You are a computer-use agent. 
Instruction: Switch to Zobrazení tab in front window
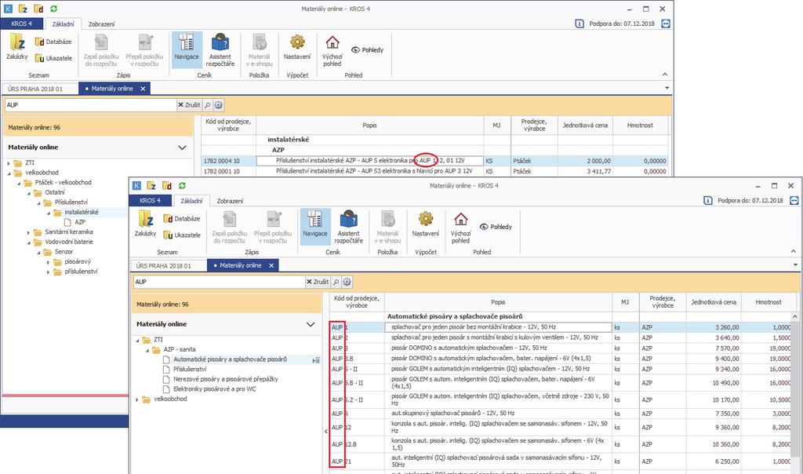pos(230,201)
